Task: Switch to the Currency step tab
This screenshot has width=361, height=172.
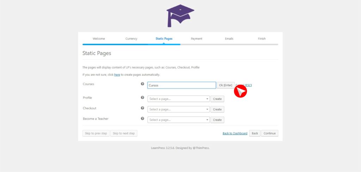Action: point(131,39)
